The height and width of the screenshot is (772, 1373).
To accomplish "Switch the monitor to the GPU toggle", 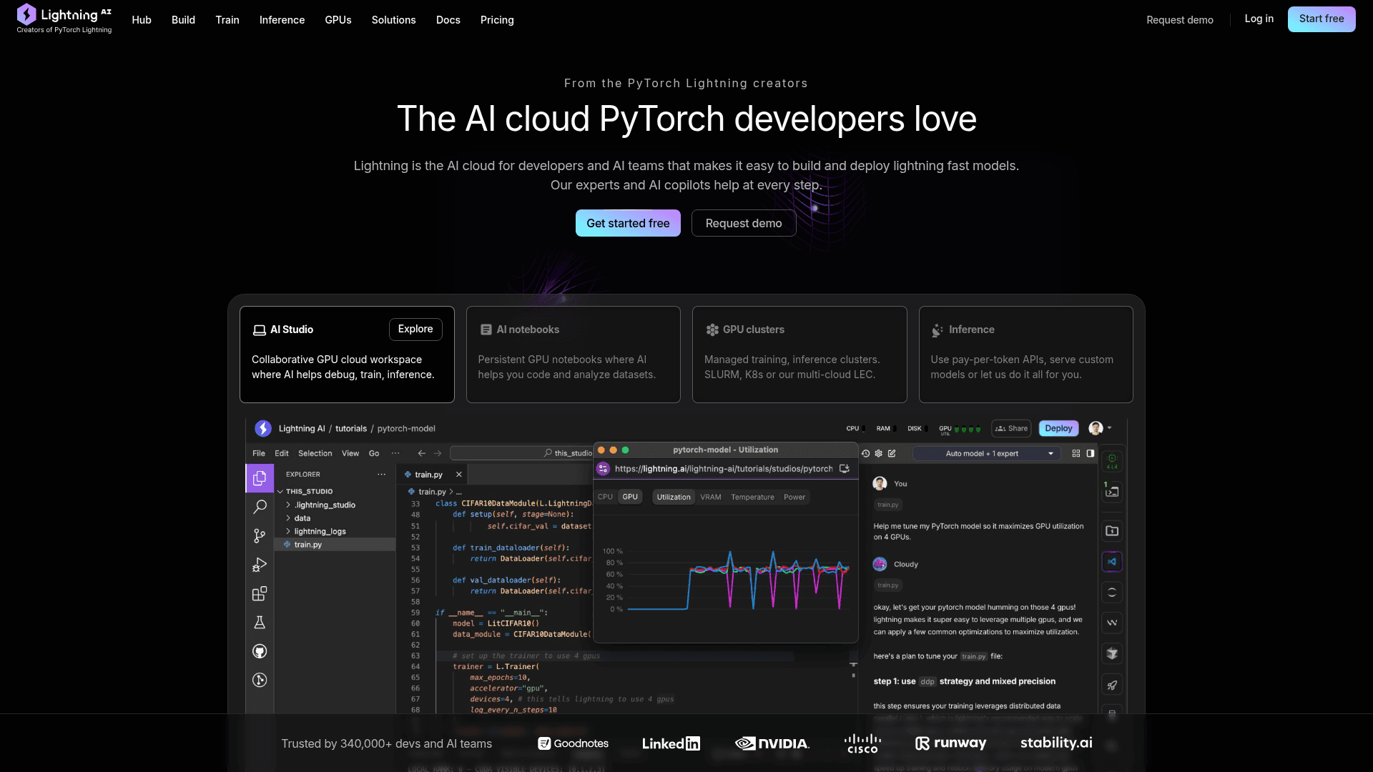I will coord(630,496).
